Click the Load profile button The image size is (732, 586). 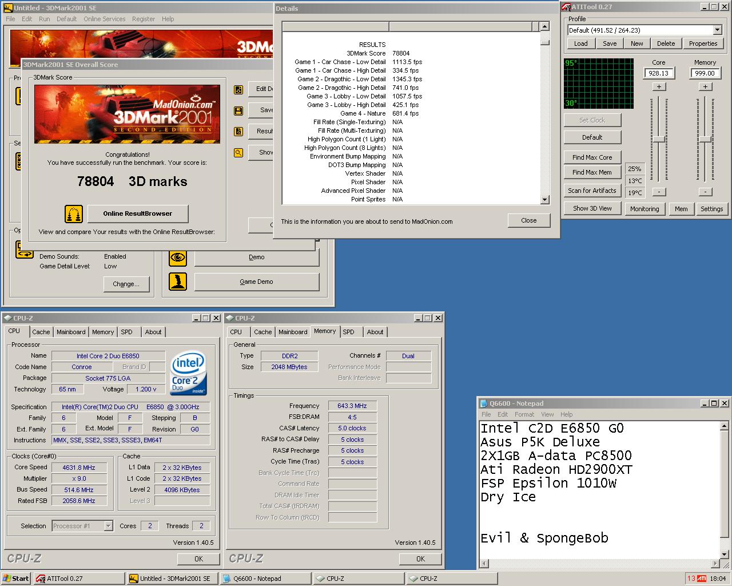pos(580,43)
